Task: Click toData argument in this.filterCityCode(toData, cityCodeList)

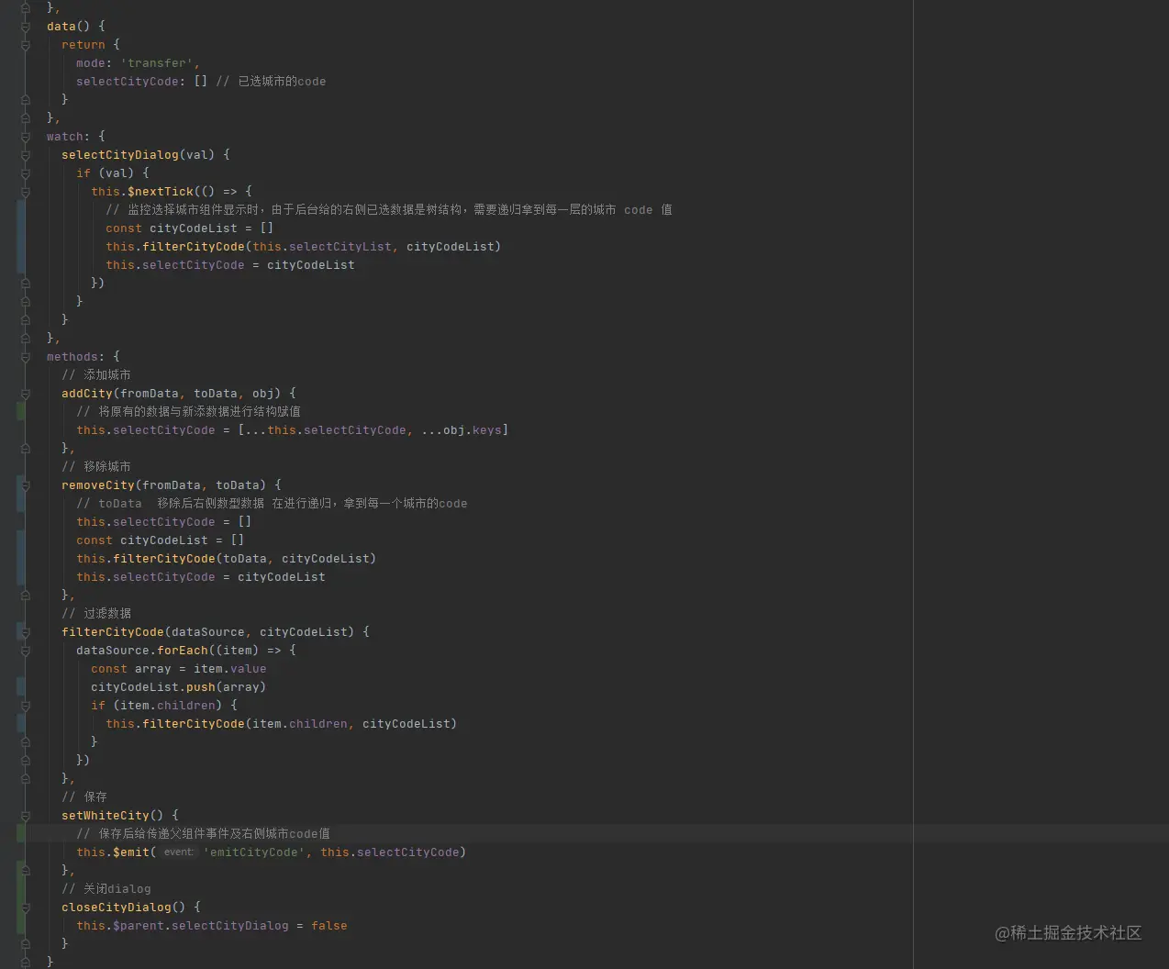Action: [245, 559]
